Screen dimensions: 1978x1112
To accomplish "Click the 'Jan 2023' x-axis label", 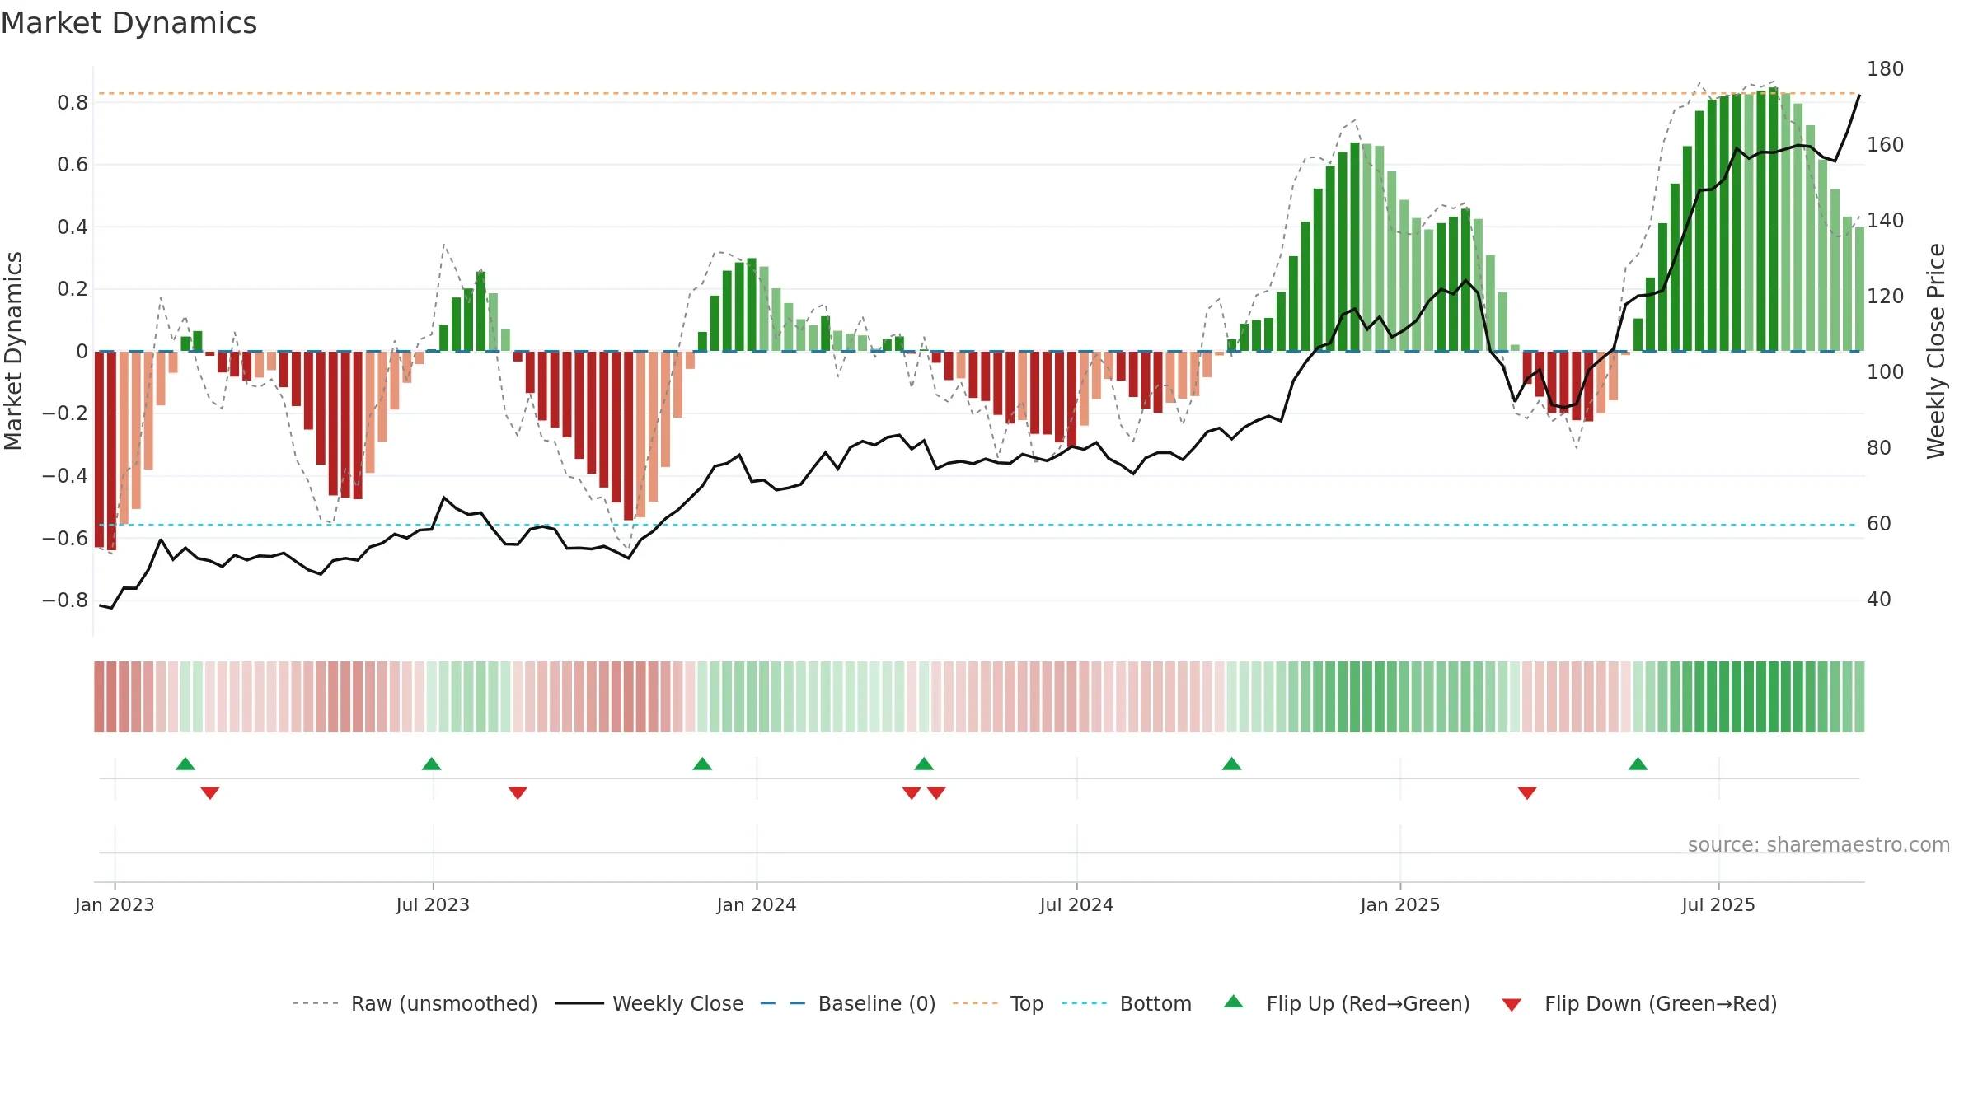I will [115, 904].
